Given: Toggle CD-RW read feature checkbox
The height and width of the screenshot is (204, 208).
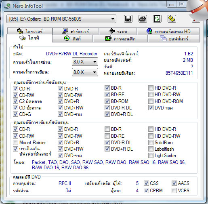Looking at the screenshot, I should 15,95.
